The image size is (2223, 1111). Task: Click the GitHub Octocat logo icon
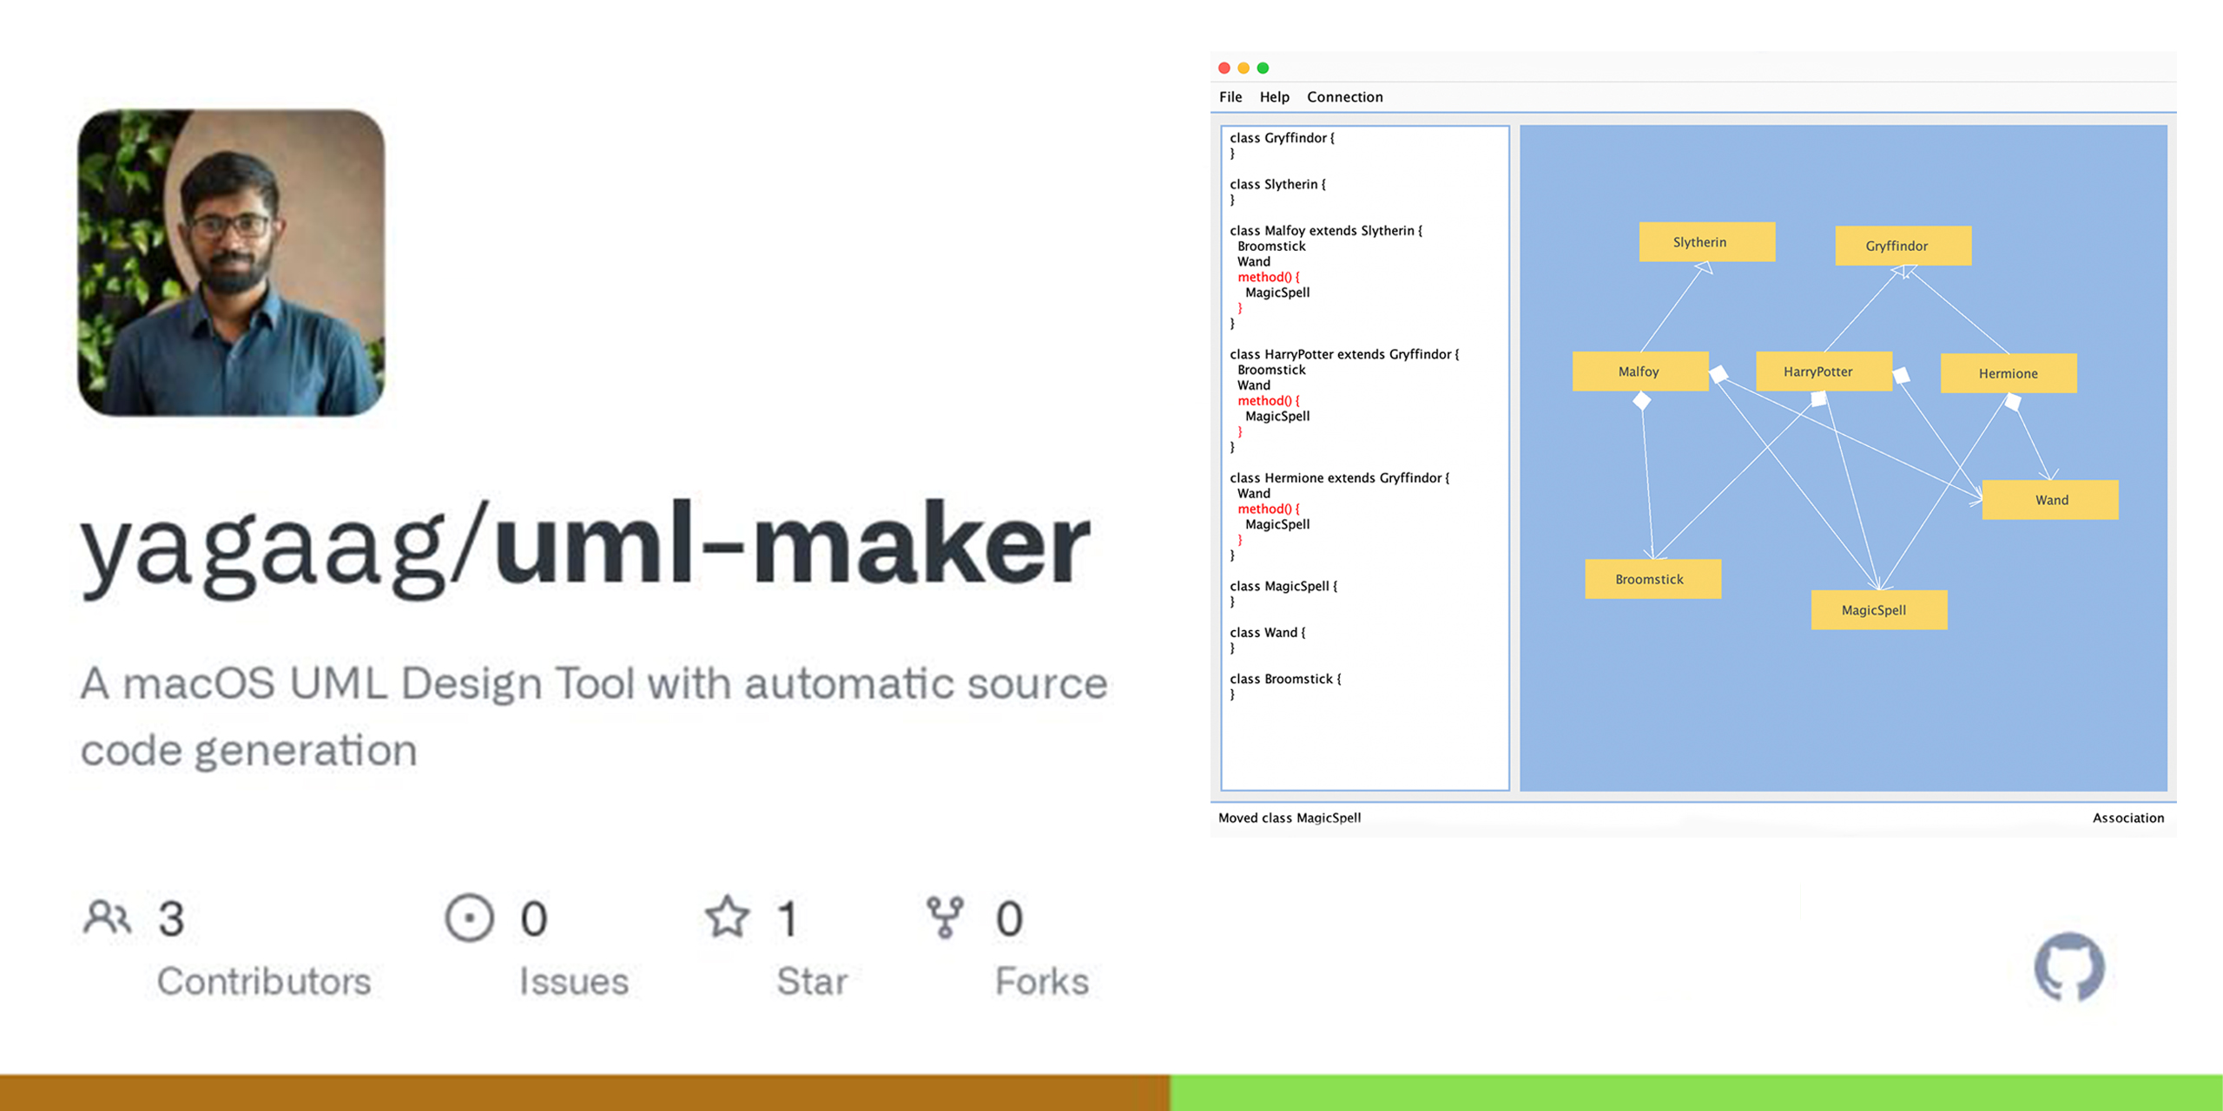(2069, 966)
